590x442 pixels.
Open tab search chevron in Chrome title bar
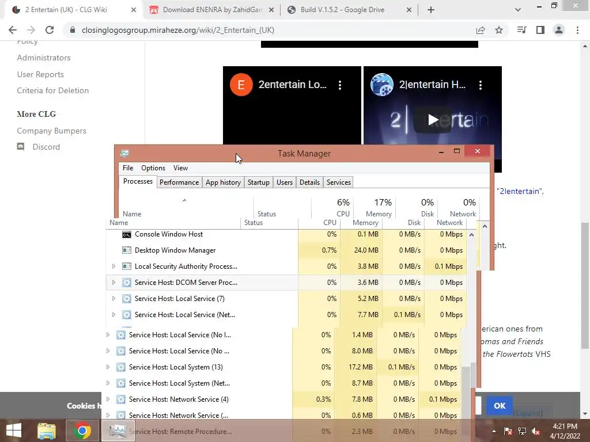[518, 10]
